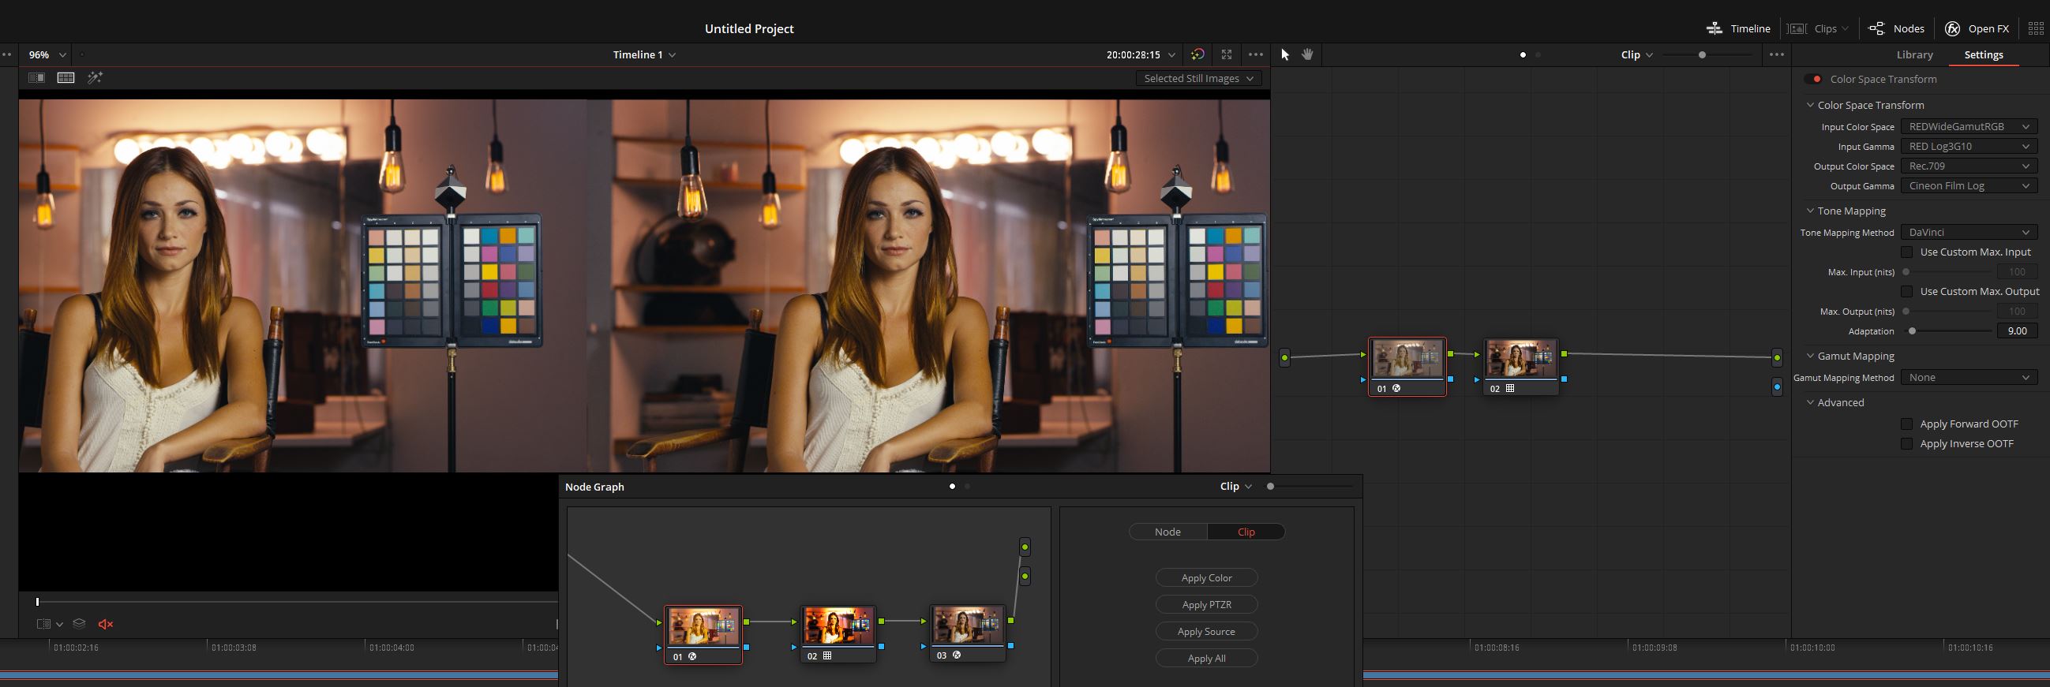The height and width of the screenshot is (687, 2050).
Task: Click the Adaptation value field 9.00
Action: (x=2018, y=331)
